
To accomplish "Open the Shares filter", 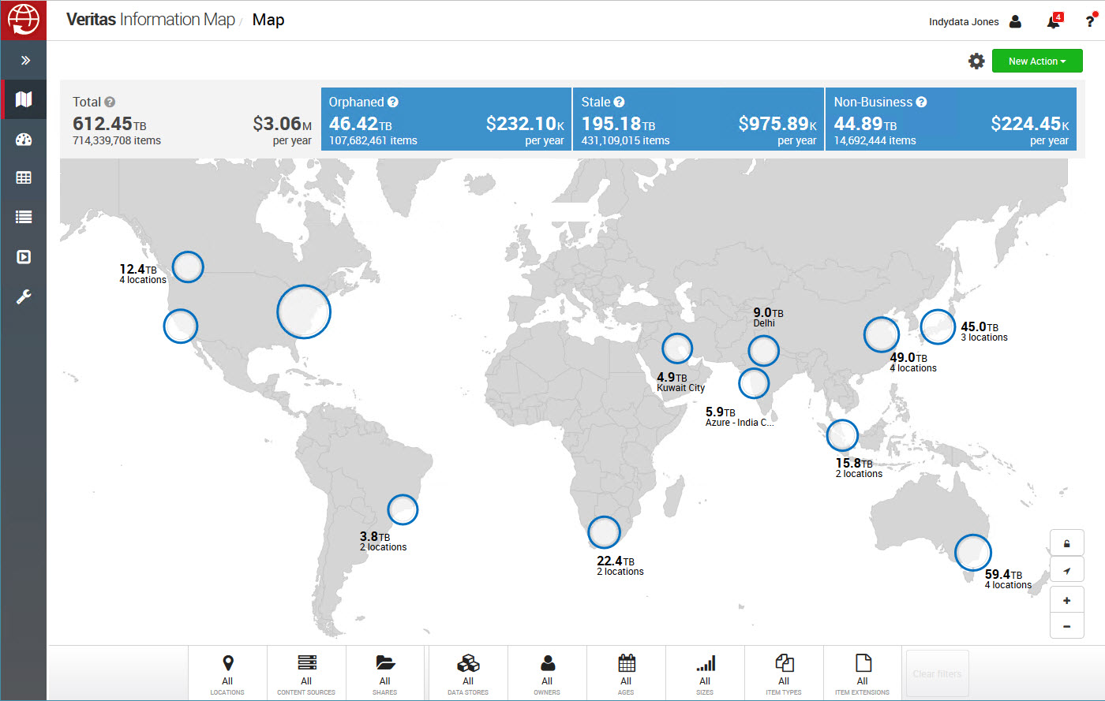I will (x=385, y=674).
